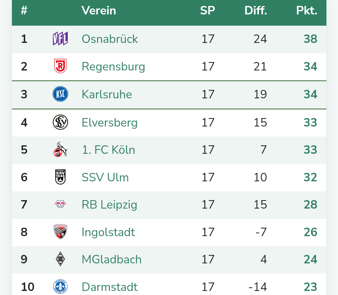Open the SSV Ulm team link

pos(105,177)
